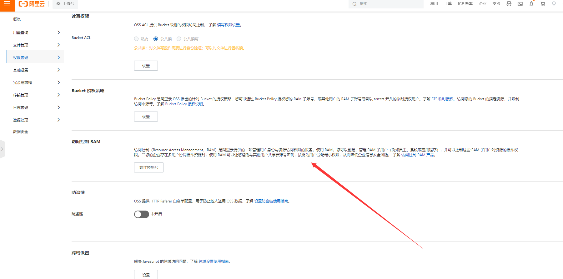Viewport: 563px width, 279px height.
Task: Expand the 传输管理 chevron
Action: (58, 95)
